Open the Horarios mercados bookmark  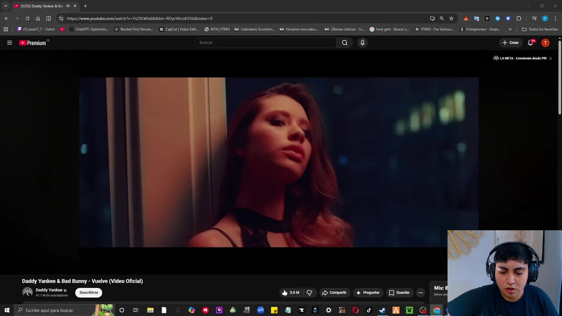(x=299, y=29)
